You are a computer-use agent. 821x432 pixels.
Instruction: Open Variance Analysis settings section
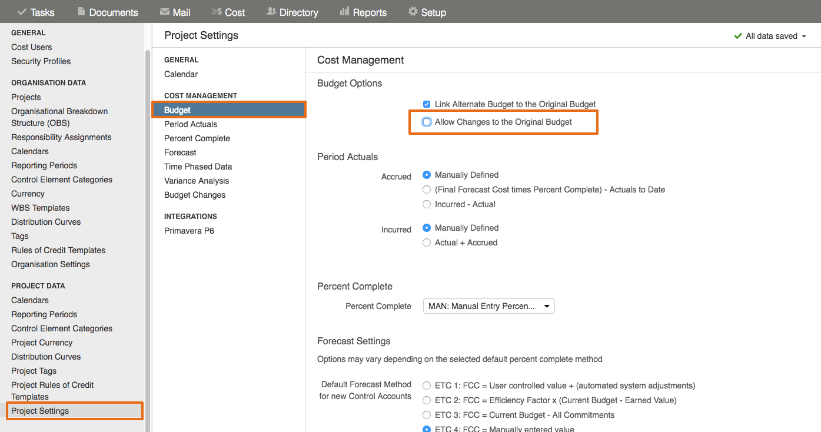pos(197,181)
